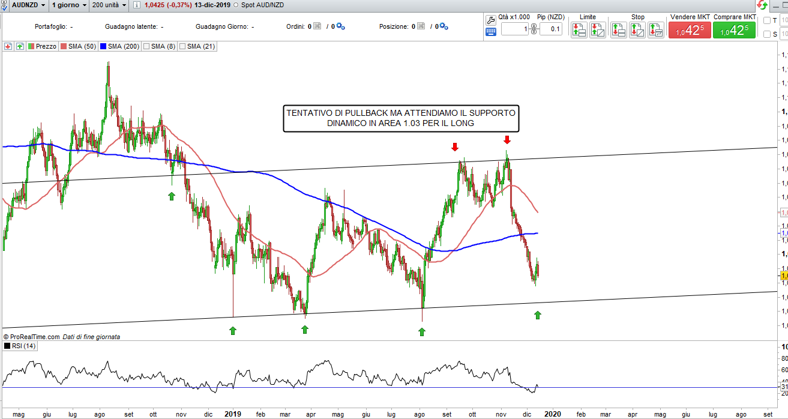Click the first Limite order icon
This screenshot has height=419, width=788.
pos(579,30)
